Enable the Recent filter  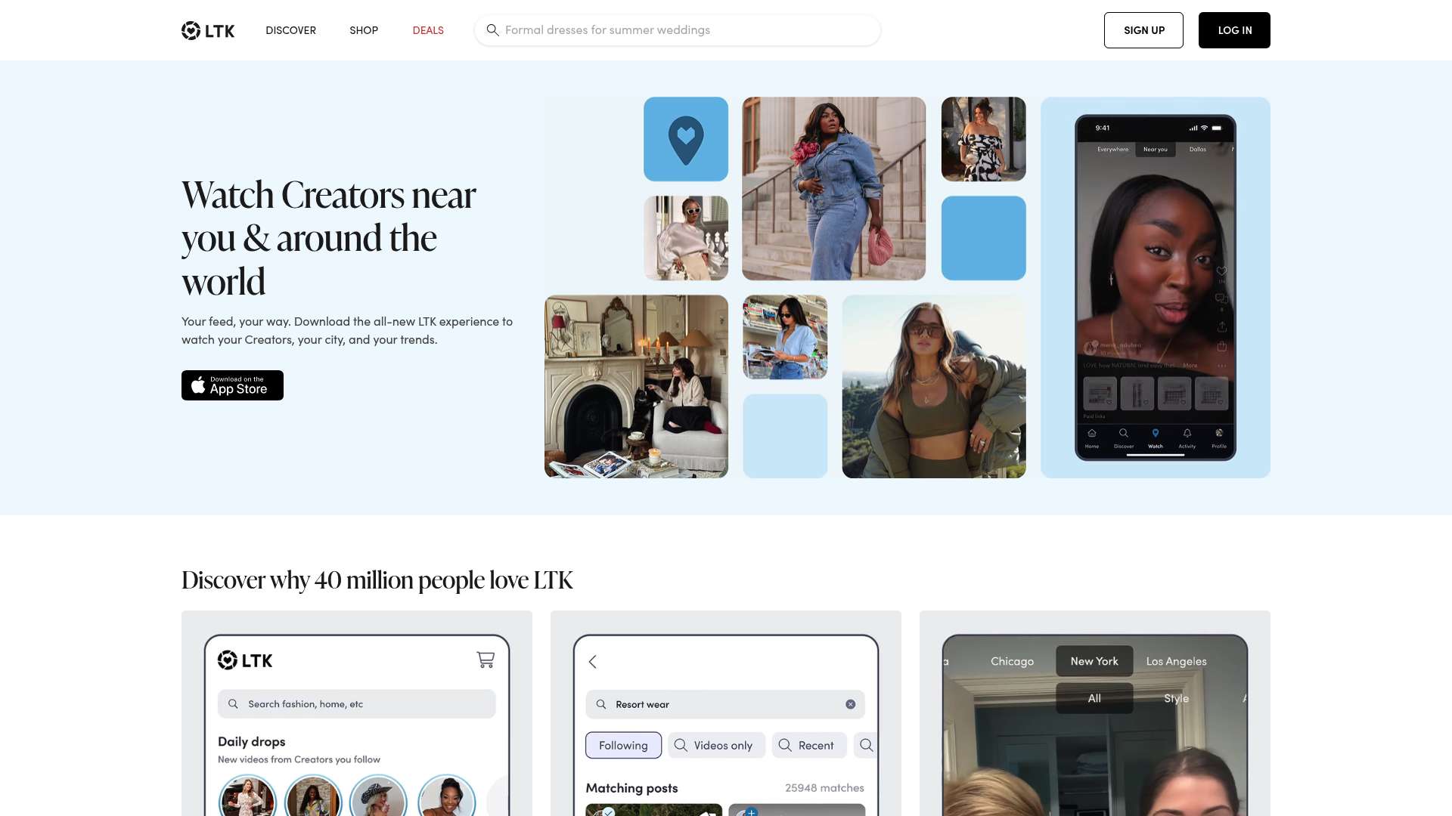tap(808, 745)
